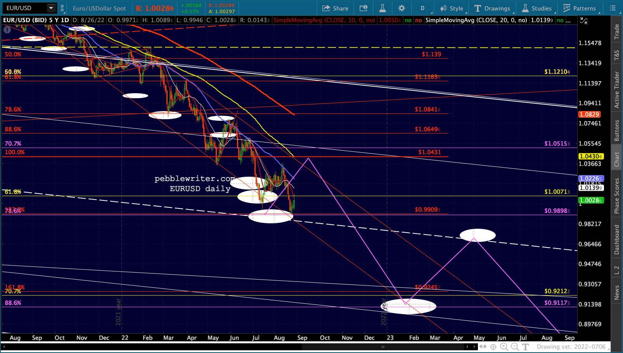Select the text T drawing tool icon
Screen dimensions: 623x353
525,347
